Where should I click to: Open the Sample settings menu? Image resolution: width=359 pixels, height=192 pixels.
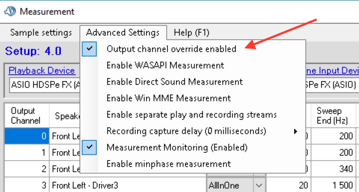(x=41, y=33)
